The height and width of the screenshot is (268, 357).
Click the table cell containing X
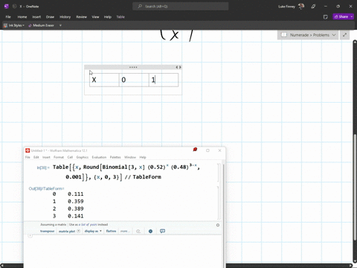[104, 80]
